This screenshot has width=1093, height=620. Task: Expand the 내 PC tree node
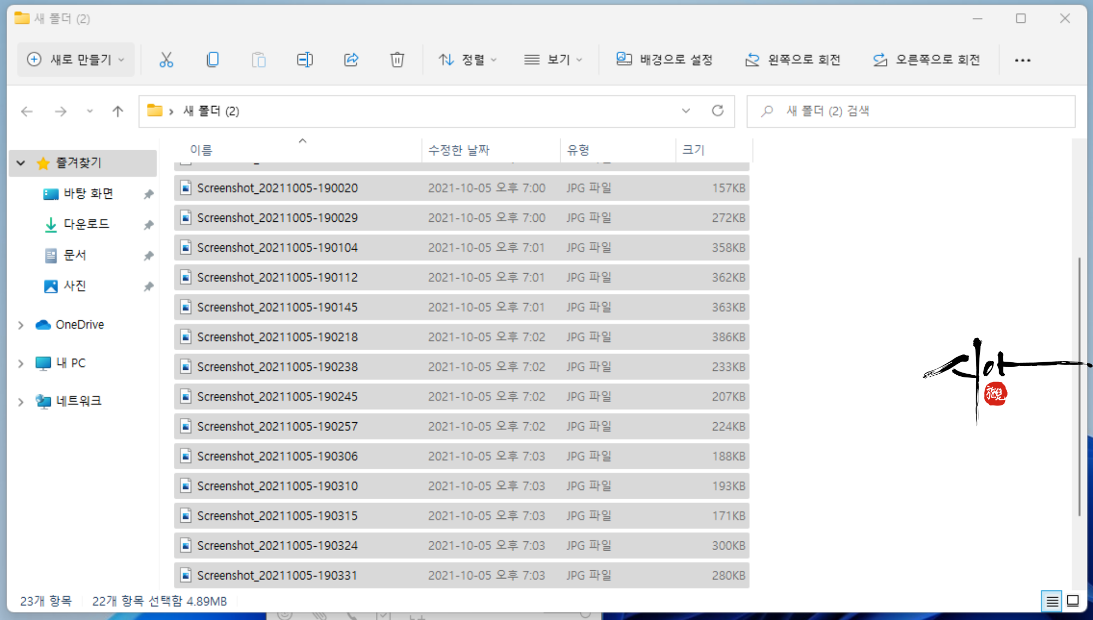(21, 363)
